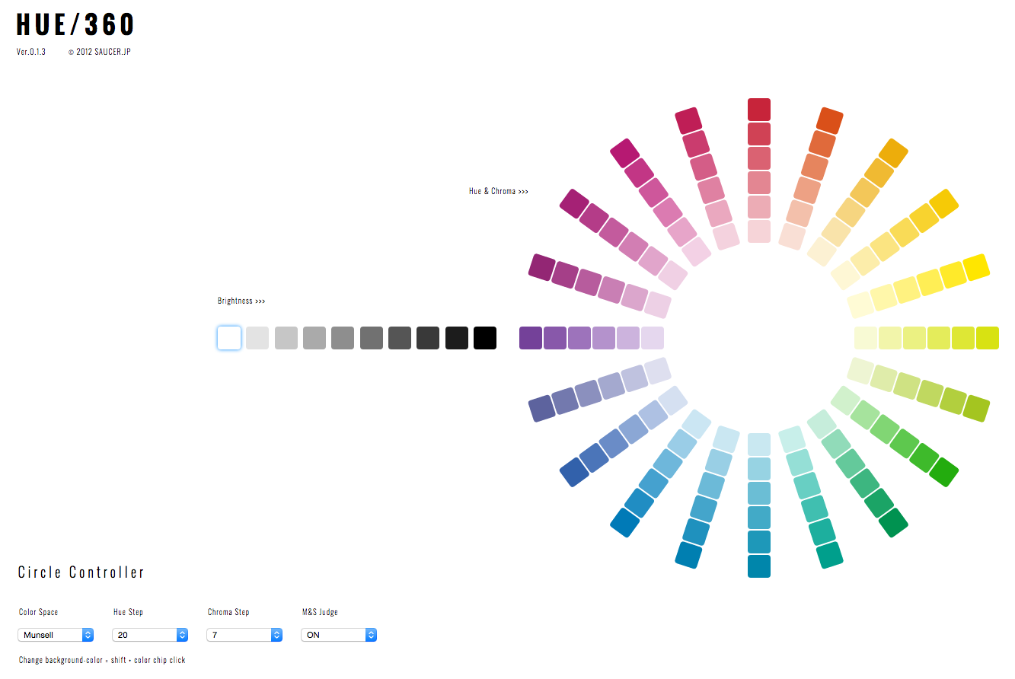Screen dimensions: 1015x679
Task: Click the Brightness label
Action: point(241,301)
